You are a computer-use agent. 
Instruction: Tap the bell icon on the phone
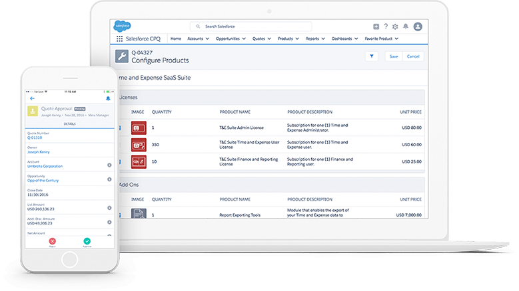108,98
